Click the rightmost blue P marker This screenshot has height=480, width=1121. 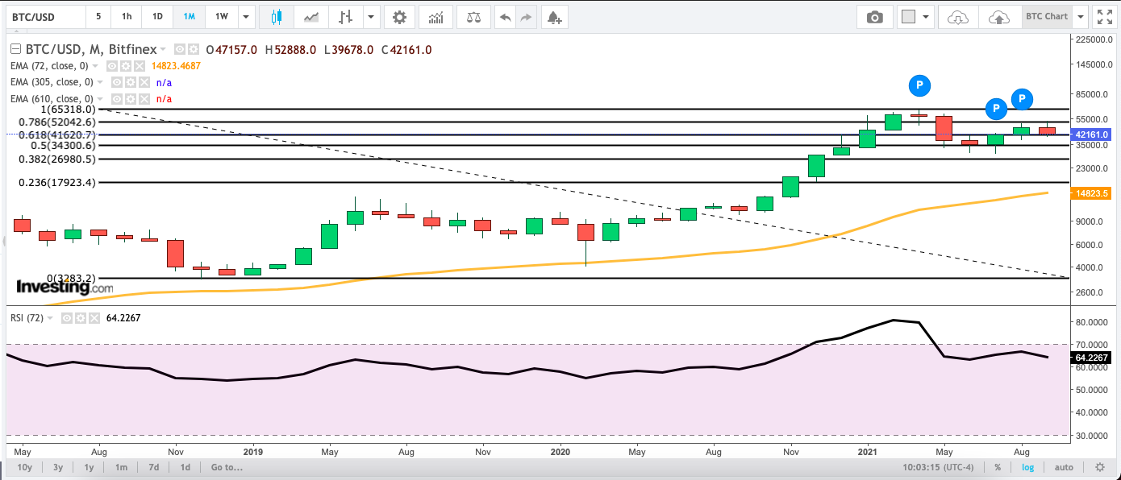[1022, 99]
